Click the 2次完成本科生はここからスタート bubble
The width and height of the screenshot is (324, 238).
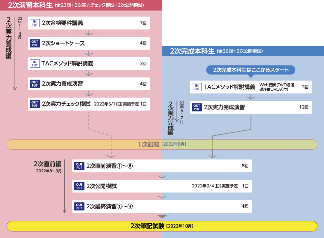[251, 70]
